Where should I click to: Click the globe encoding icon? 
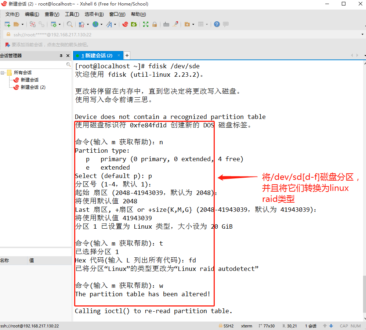pyautogui.click(x=95, y=24)
